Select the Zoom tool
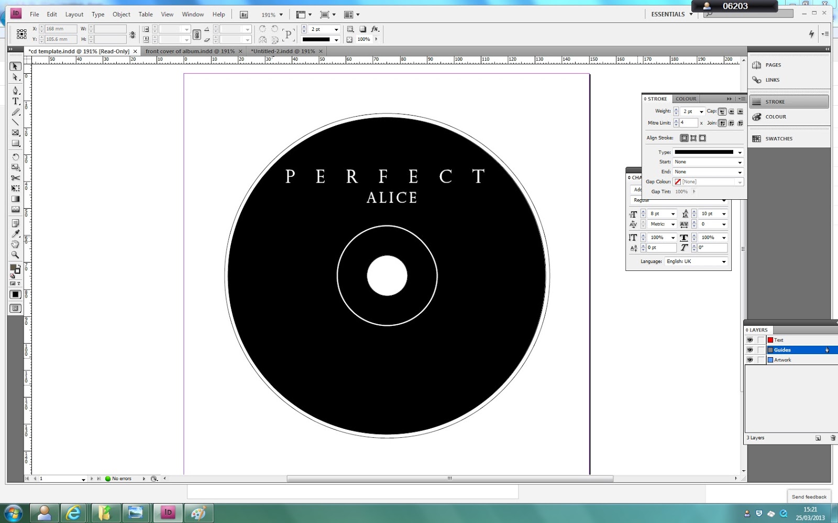Viewport: 838px width, 523px height. [15, 255]
